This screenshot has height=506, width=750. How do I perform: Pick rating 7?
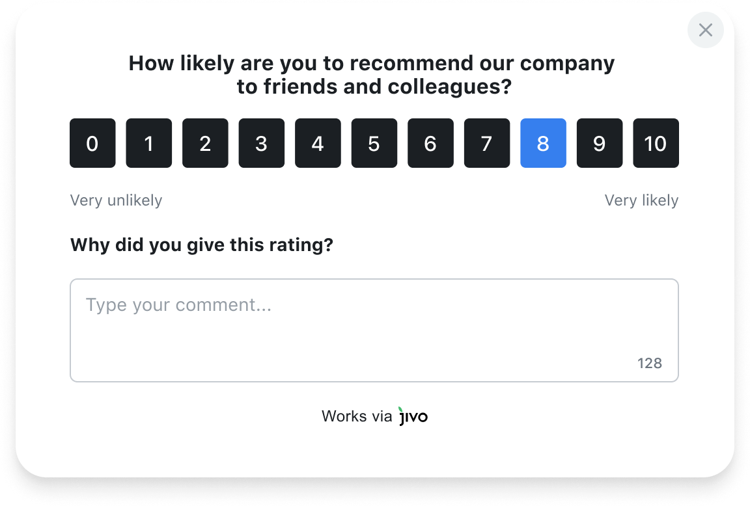486,143
